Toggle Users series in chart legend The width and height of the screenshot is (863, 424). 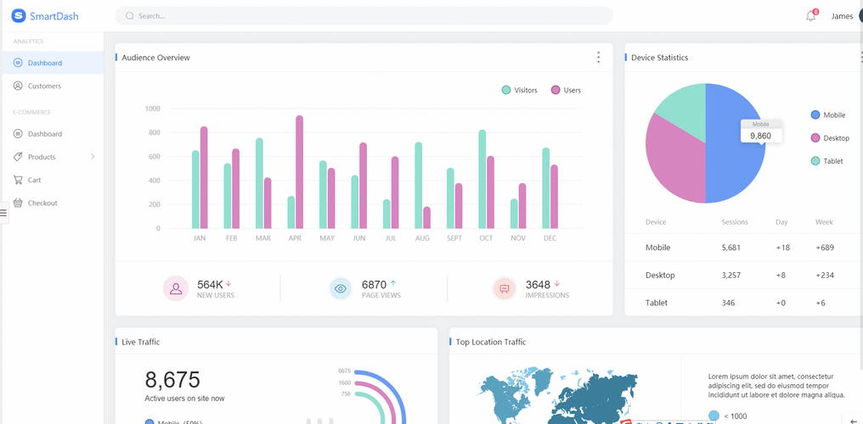click(566, 90)
